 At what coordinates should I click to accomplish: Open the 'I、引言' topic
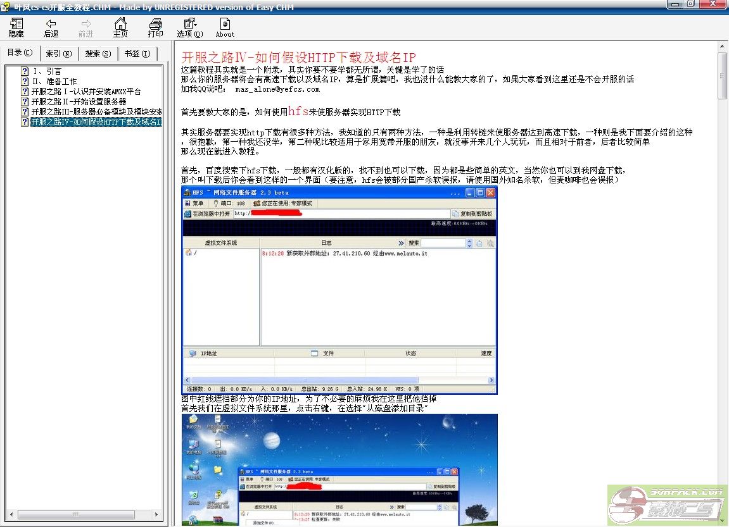pyautogui.click(x=47, y=71)
